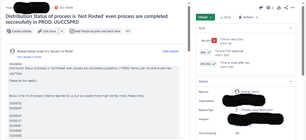This screenshot has height=140, width=306.
Task: Vote with the thumbs-up icon
Action: [x=279, y=8]
